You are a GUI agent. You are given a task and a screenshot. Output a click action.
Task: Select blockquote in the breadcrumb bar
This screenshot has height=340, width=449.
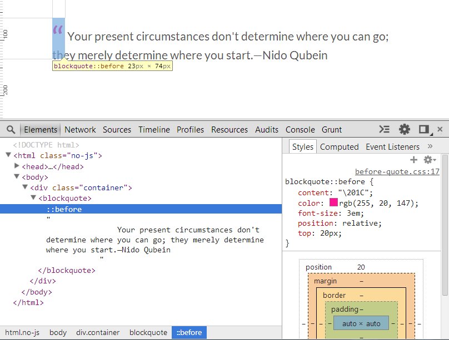point(148,333)
